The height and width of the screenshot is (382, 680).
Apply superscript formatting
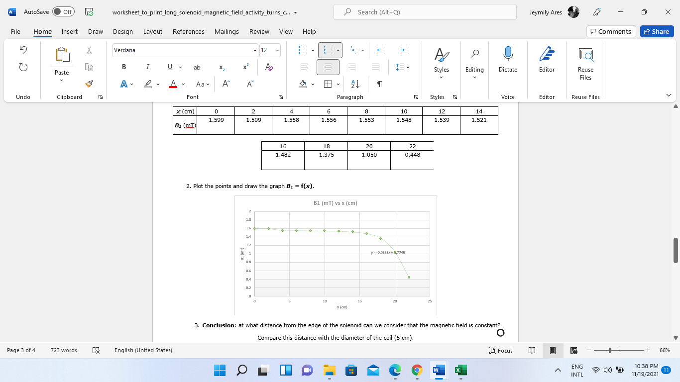(246, 67)
